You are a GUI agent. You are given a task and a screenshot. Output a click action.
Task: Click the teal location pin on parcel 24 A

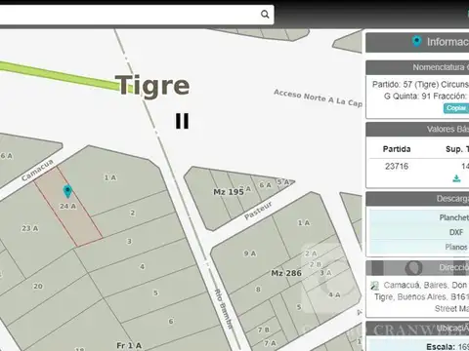[x=67, y=191]
